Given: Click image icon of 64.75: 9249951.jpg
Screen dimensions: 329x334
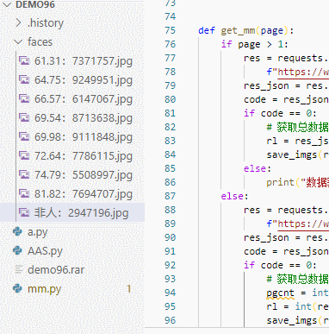Looking at the screenshot, I should pos(24,79).
